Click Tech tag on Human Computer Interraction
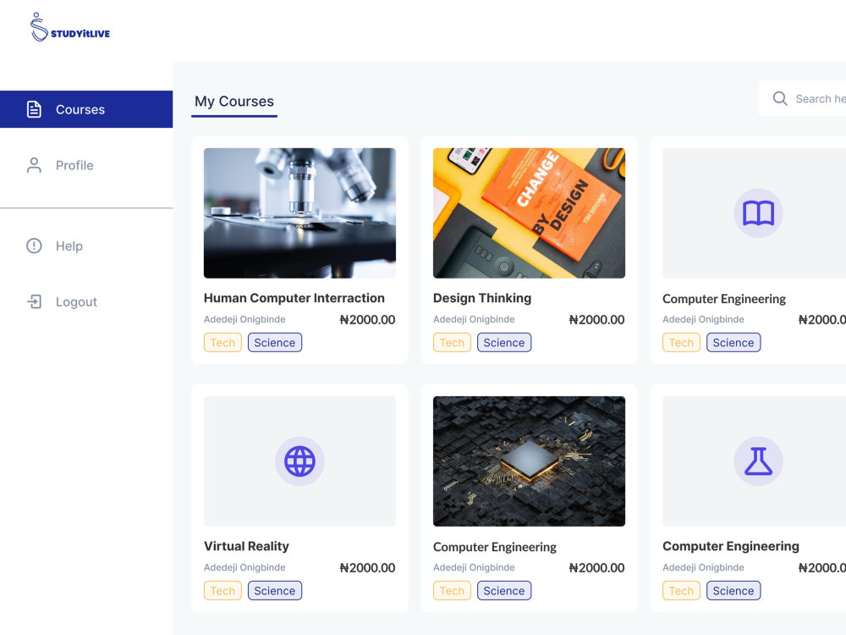This screenshot has height=635, width=846. click(222, 342)
